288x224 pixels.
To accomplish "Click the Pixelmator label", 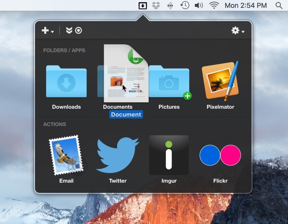I will coord(220,107).
